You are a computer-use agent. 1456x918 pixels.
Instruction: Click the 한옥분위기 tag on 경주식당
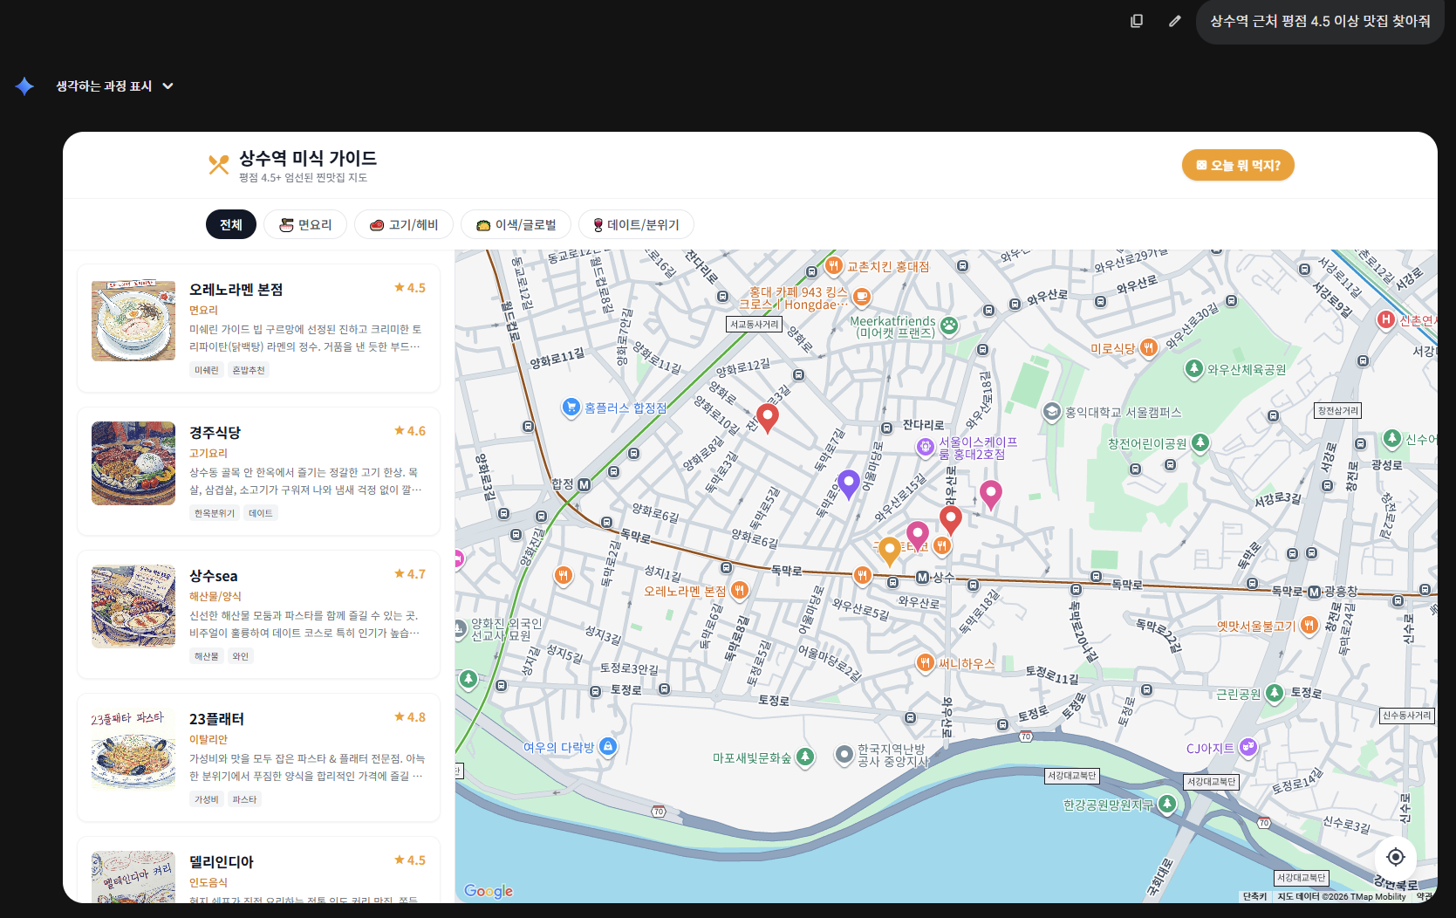tap(215, 513)
